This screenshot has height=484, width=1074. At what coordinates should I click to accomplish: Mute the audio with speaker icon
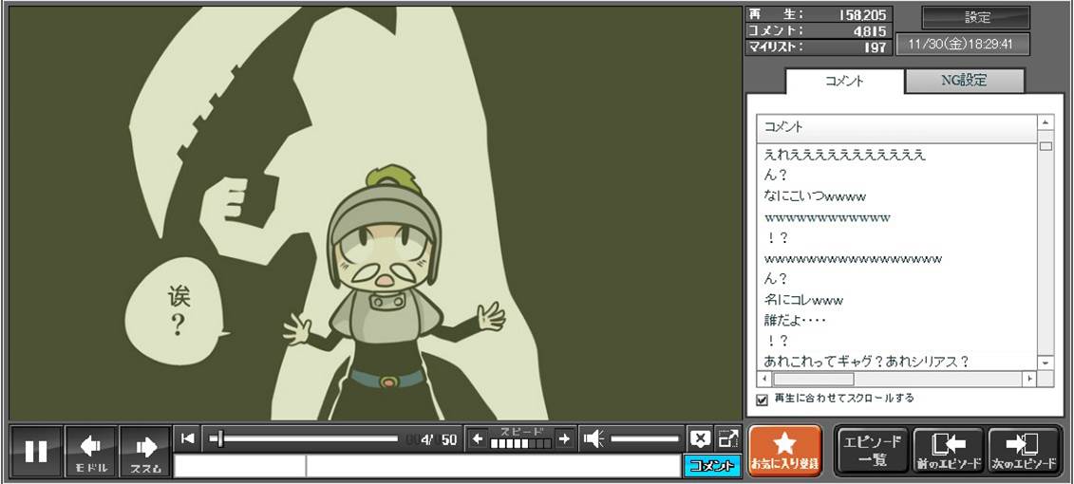click(594, 438)
